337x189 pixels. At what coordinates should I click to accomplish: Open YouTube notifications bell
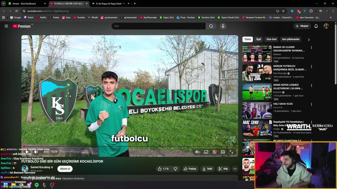316,26
